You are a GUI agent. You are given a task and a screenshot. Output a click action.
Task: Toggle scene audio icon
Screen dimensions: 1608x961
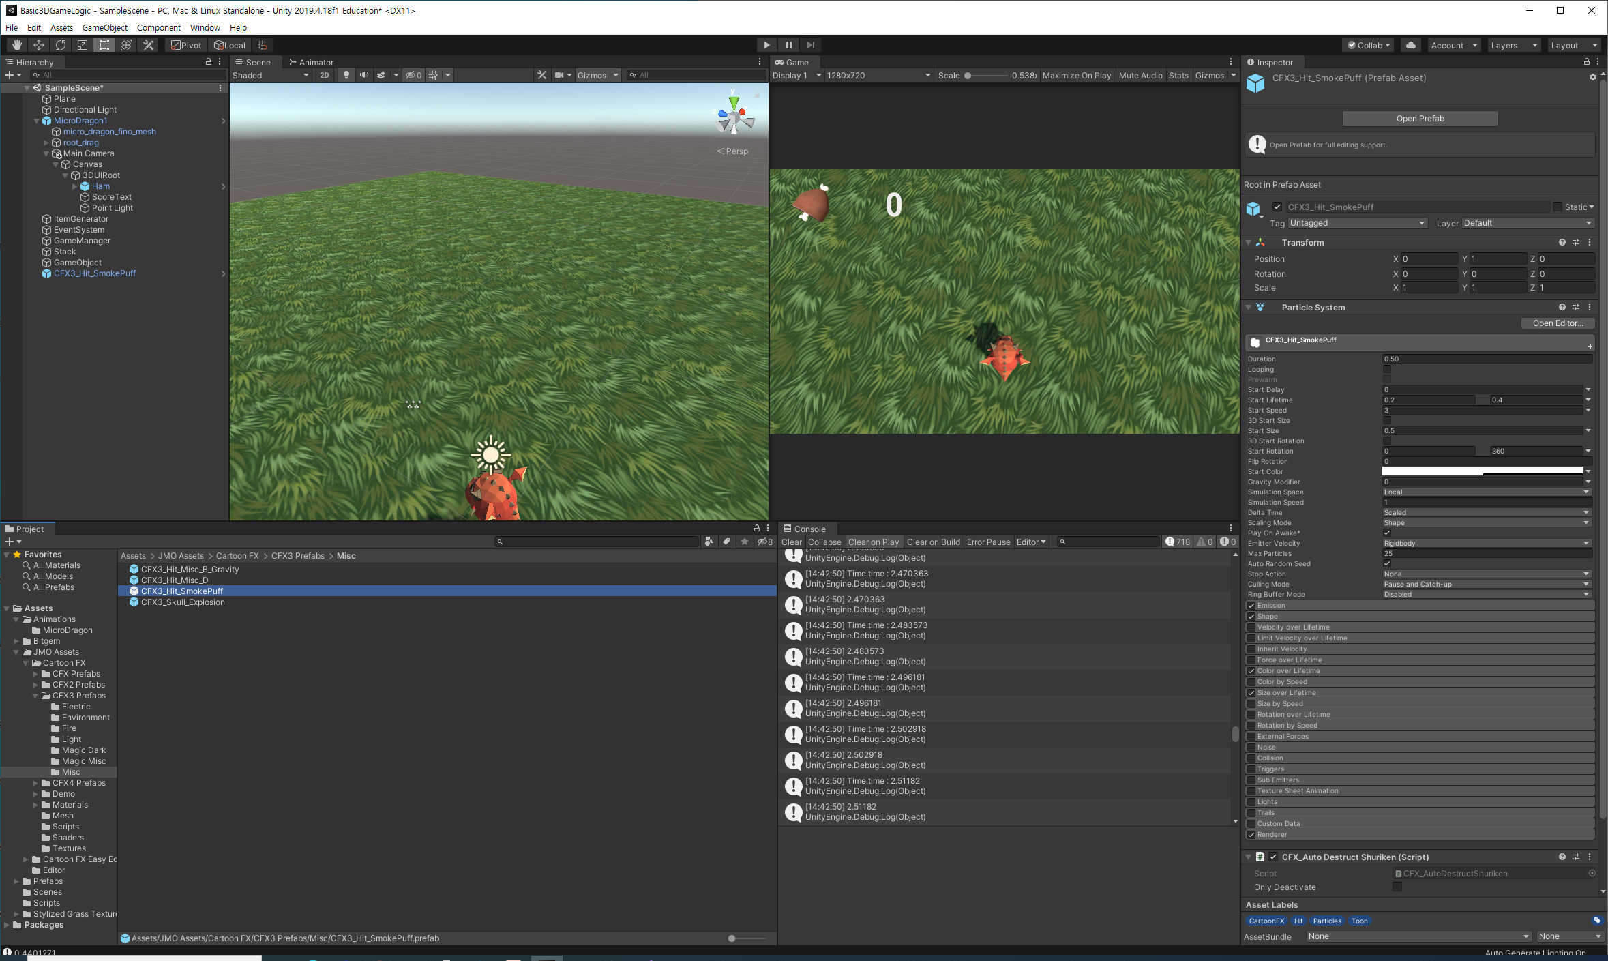click(x=364, y=75)
